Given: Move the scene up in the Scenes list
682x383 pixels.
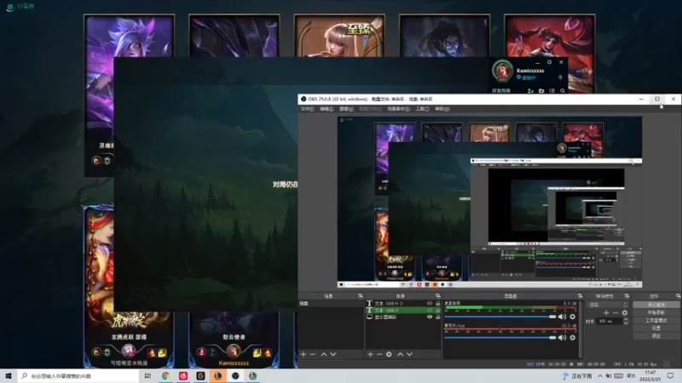Looking at the screenshot, I should click(x=324, y=354).
